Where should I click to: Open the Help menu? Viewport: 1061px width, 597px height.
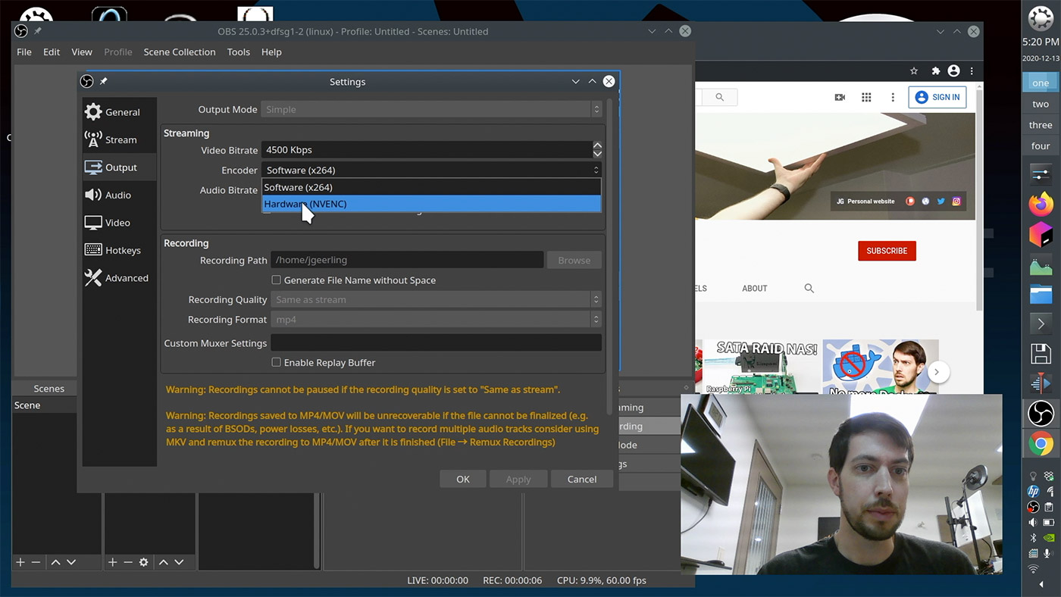(271, 52)
